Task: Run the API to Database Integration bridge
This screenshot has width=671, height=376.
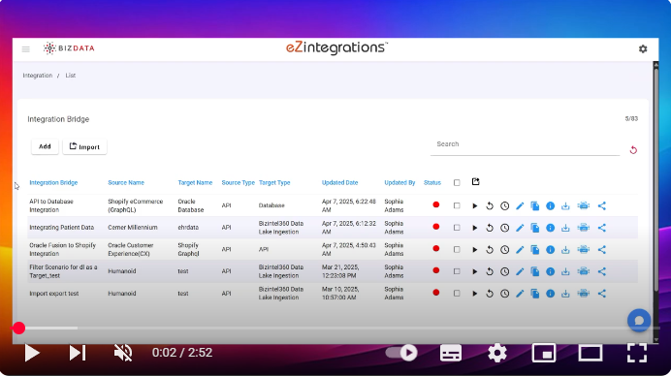Action: pos(474,205)
